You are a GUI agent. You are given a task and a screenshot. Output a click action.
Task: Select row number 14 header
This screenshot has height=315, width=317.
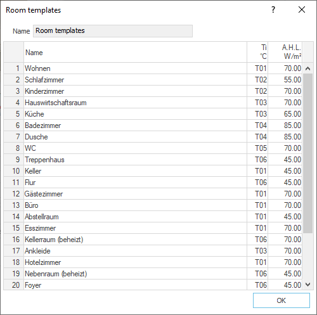14,217
